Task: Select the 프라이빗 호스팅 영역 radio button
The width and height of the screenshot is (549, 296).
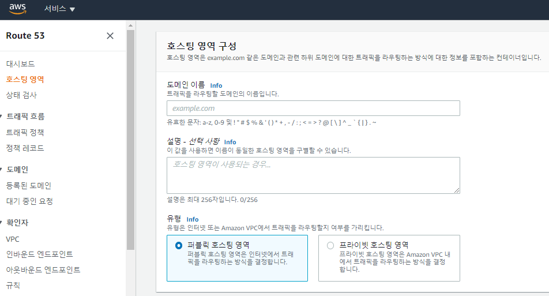Action: click(x=330, y=246)
